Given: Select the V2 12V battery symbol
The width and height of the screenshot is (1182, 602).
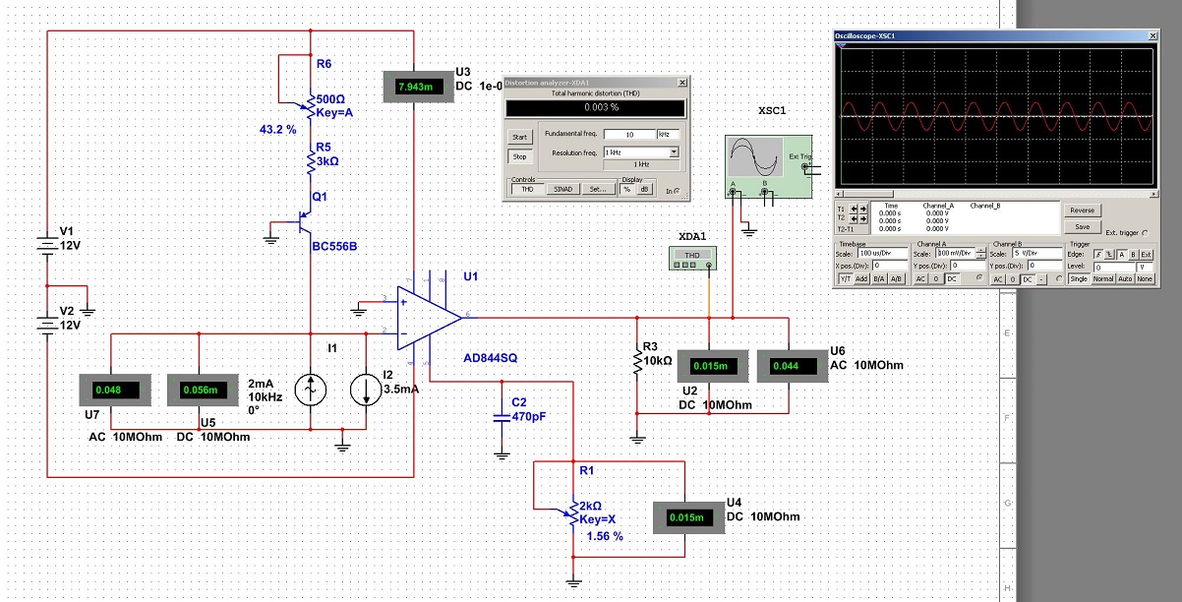Looking at the screenshot, I should [x=48, y=324].
